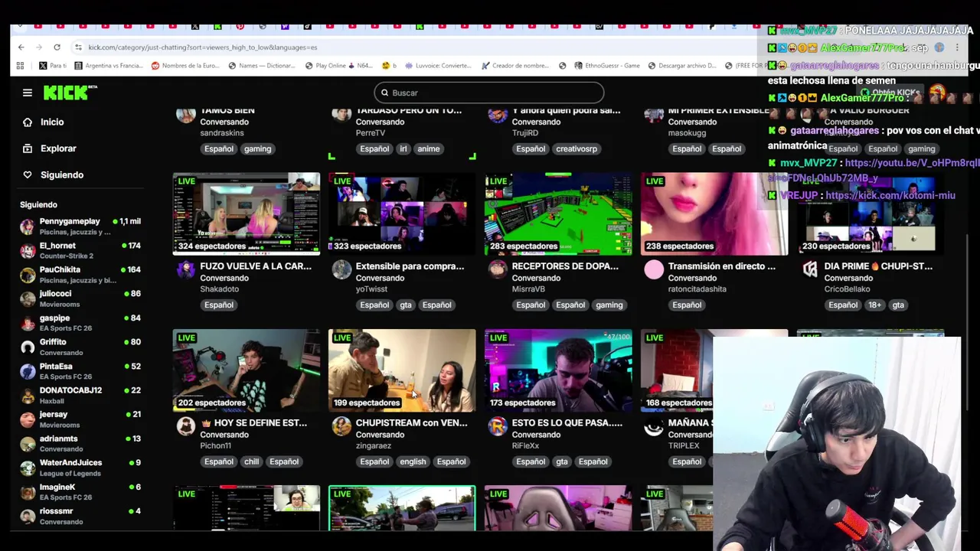Screen dimensions: 980x551
Task: Click 'english' tag under zingaraez stream
Action: click(x=413, y=461)
